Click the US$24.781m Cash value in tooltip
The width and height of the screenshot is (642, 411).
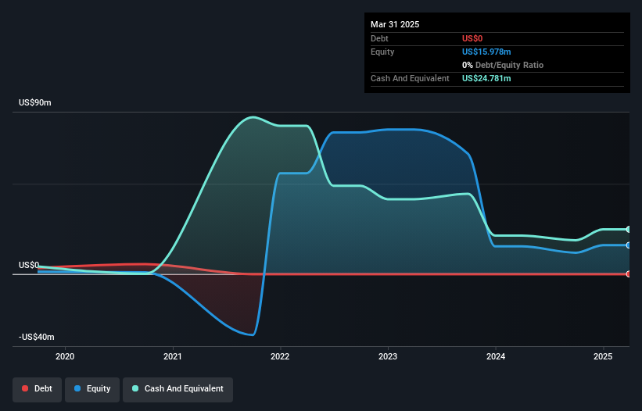(486, 78)
